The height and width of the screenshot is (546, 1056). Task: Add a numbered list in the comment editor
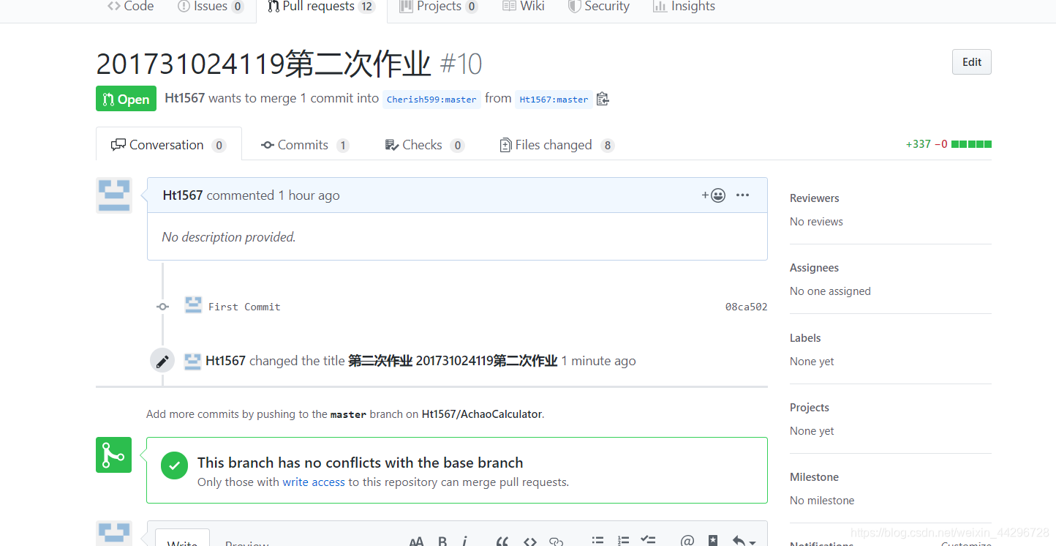point(623,540)
